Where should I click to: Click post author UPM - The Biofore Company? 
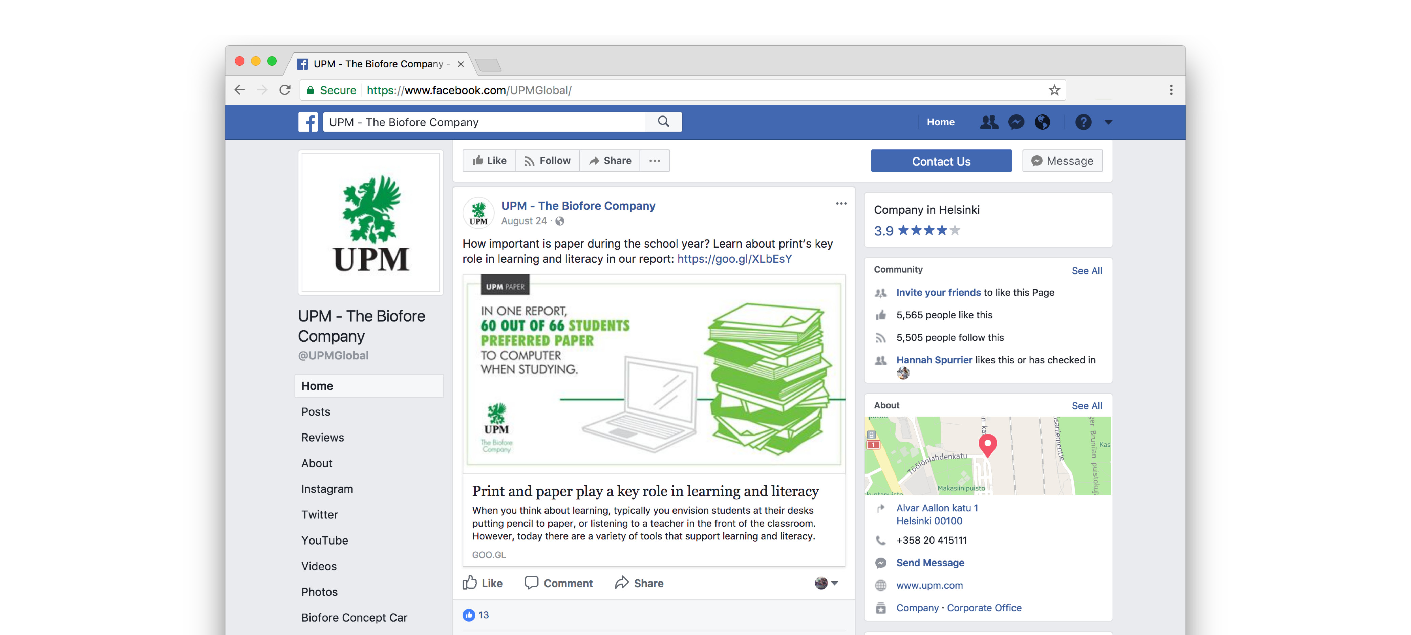pyautogui.click(x=578, y=206)
